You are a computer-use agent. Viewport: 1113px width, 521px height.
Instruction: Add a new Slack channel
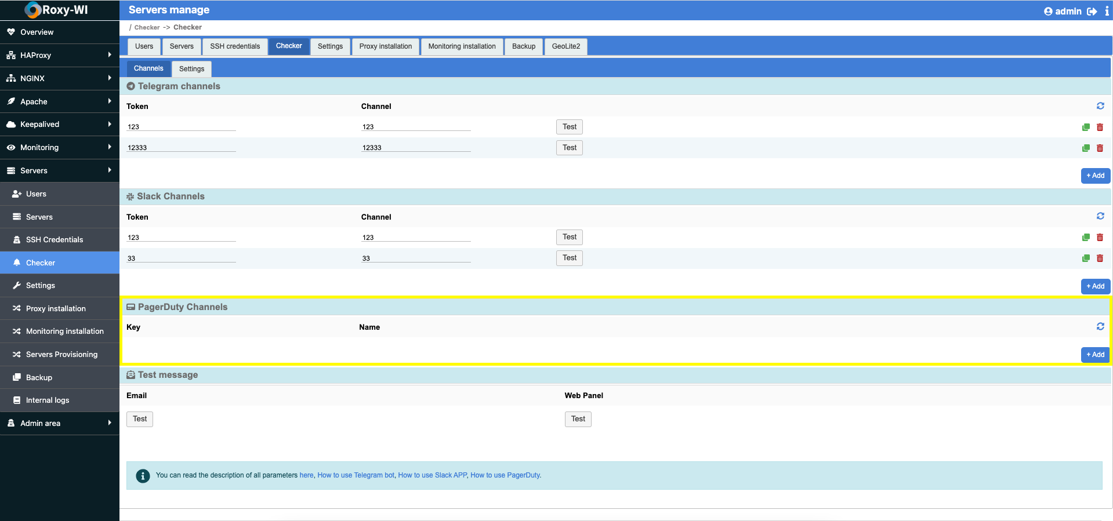[1096, 286]
